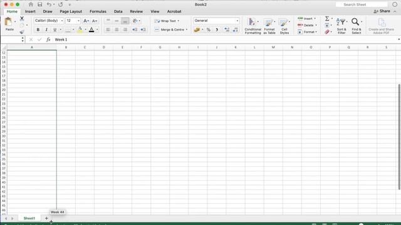Center text horizontally
This screenshot has width=401, height=225.
[x=117, y=29]
